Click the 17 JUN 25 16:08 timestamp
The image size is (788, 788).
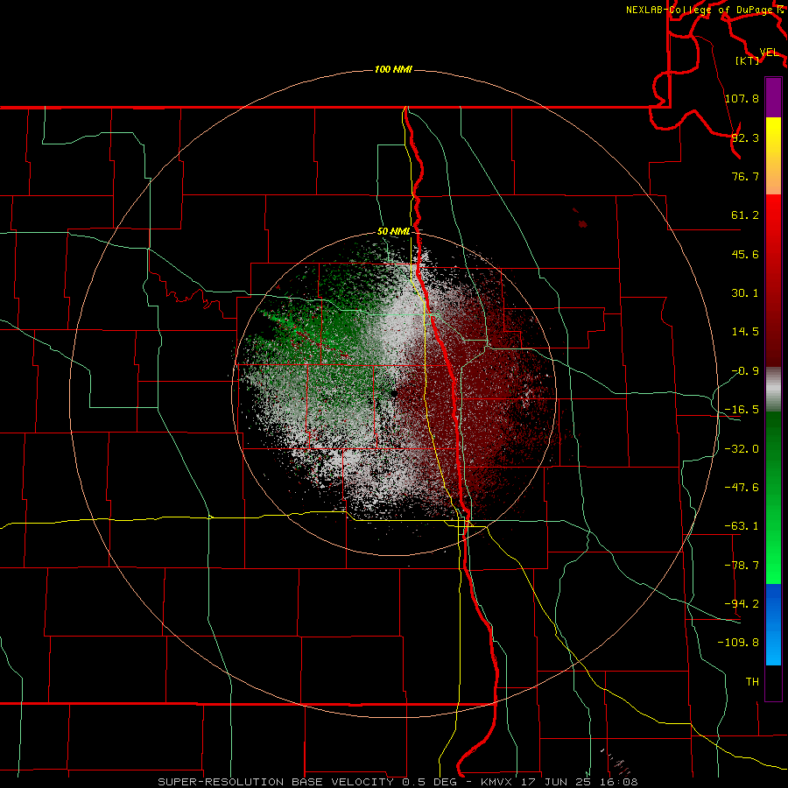tap(579, 782)
